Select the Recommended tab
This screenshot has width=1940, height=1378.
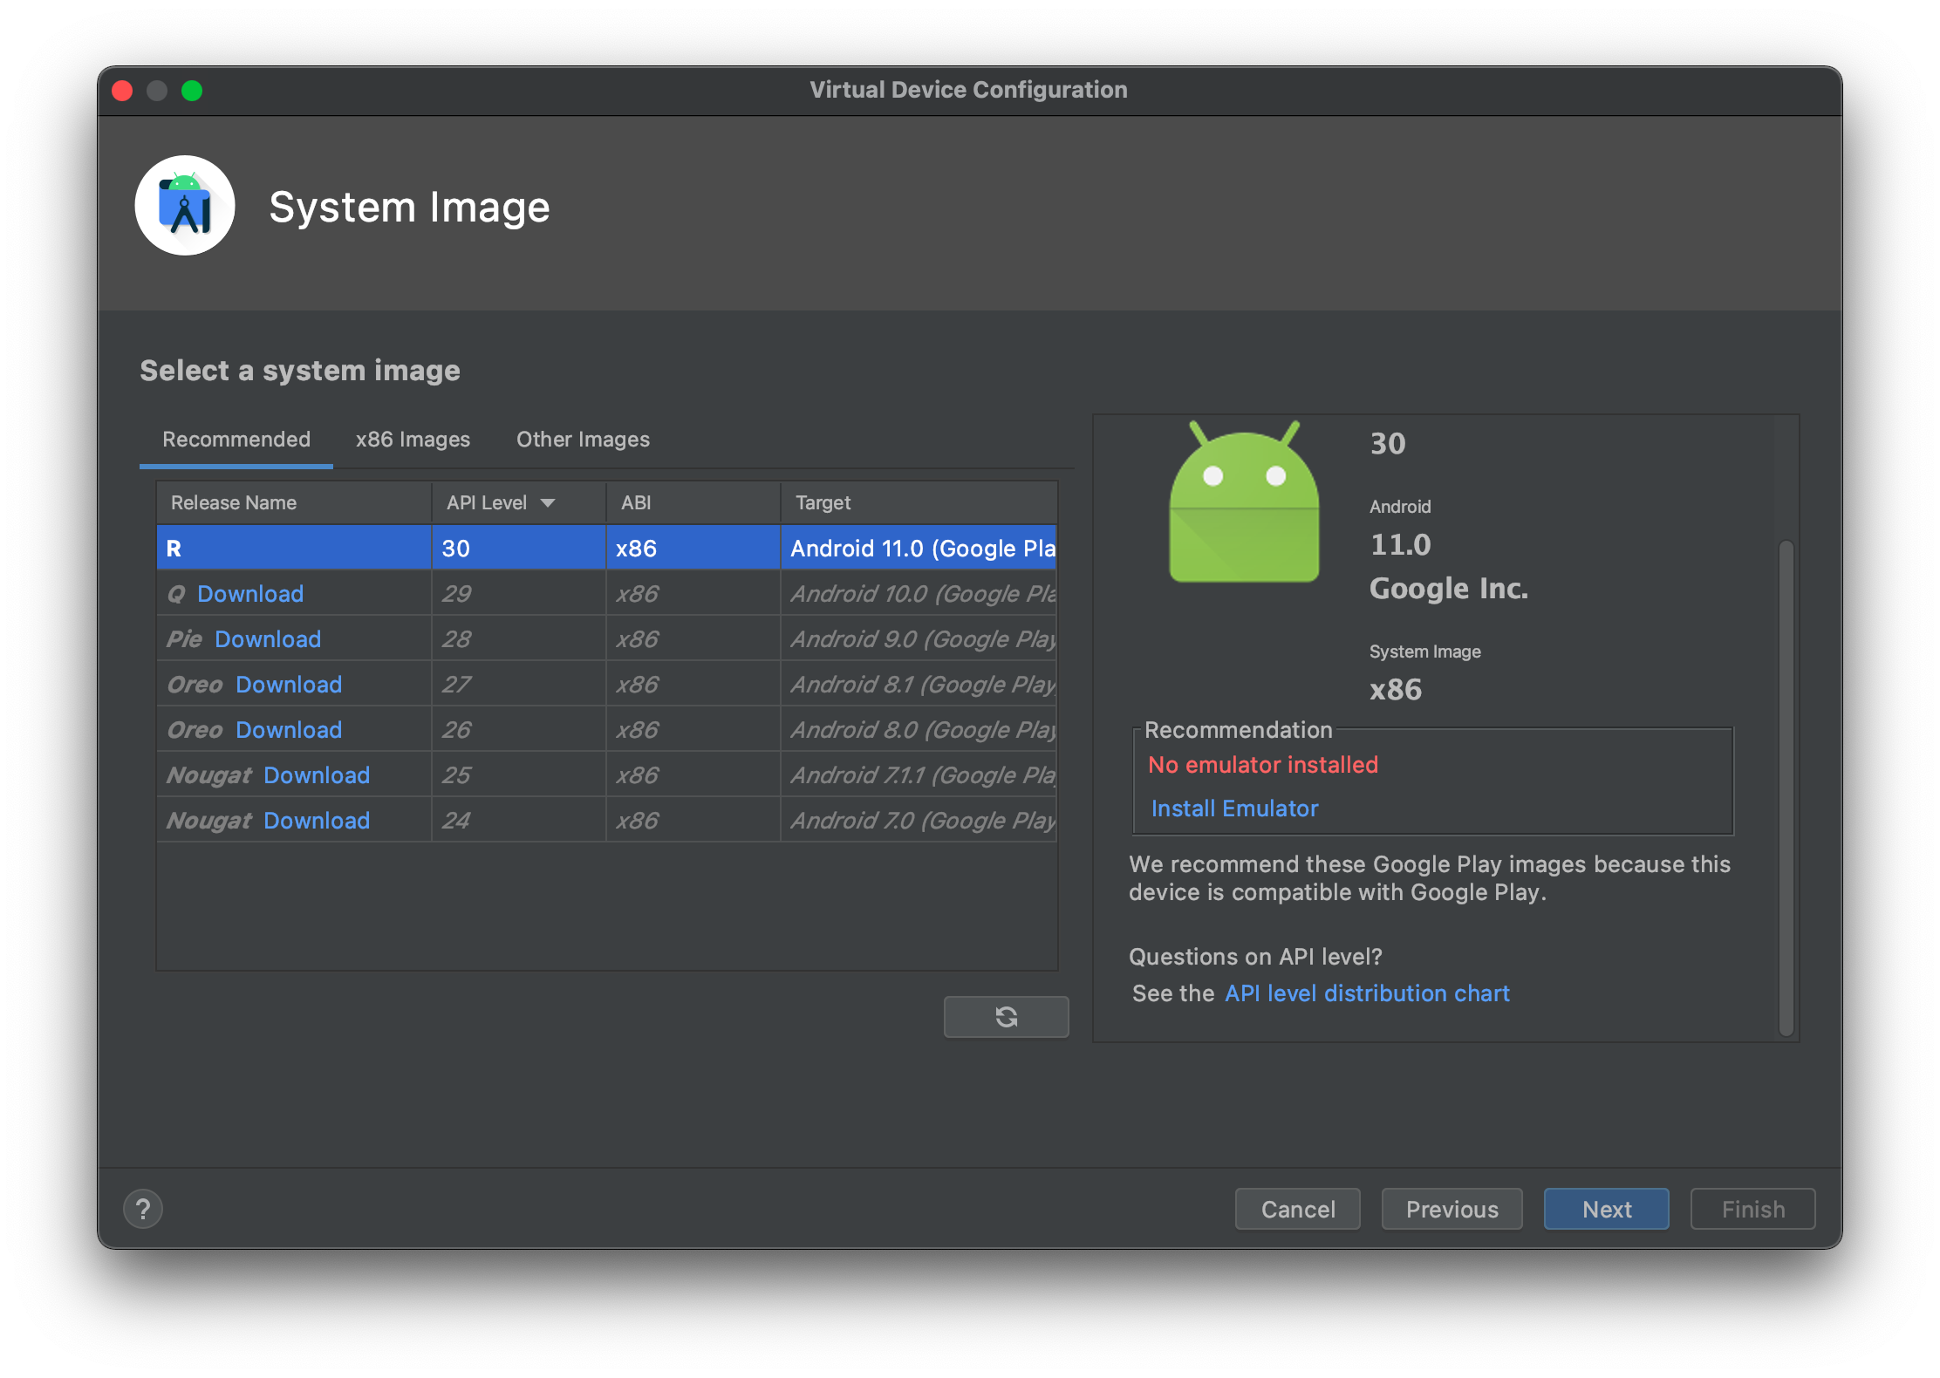[236, 440]
